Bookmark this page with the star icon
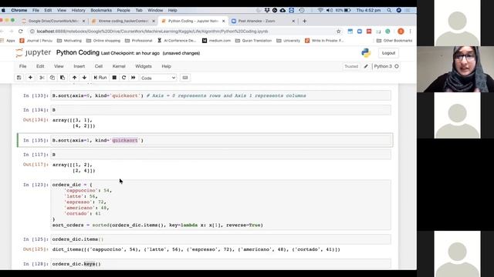 (x=339, y=32)
